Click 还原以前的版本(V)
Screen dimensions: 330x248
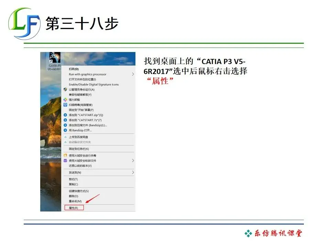(x=80, y=166)
